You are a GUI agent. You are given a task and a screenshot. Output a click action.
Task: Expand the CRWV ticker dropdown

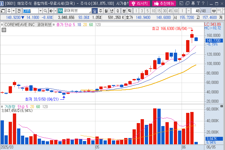(x=40, y=11)
